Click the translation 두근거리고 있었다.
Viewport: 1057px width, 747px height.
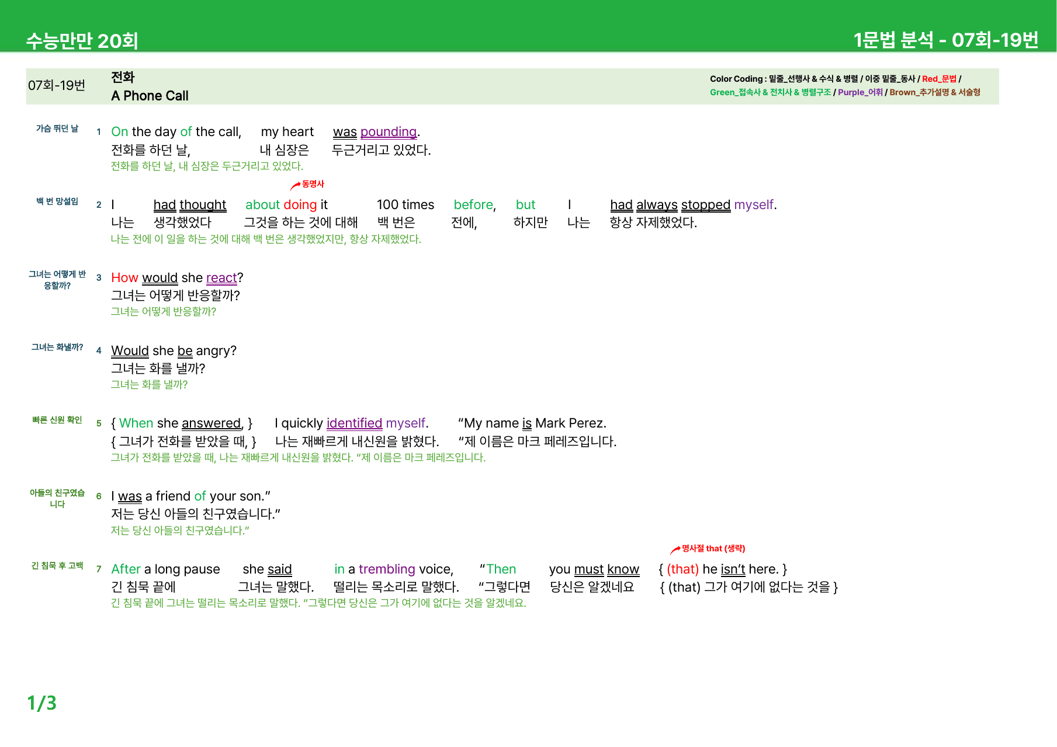point(381,150)
